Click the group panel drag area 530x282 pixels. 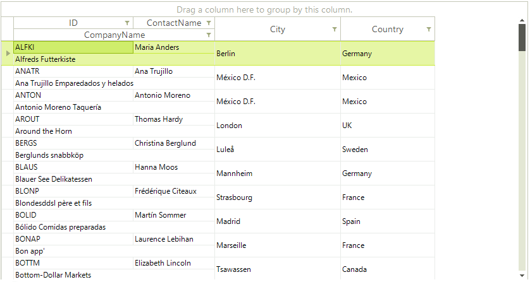(264, 10)
